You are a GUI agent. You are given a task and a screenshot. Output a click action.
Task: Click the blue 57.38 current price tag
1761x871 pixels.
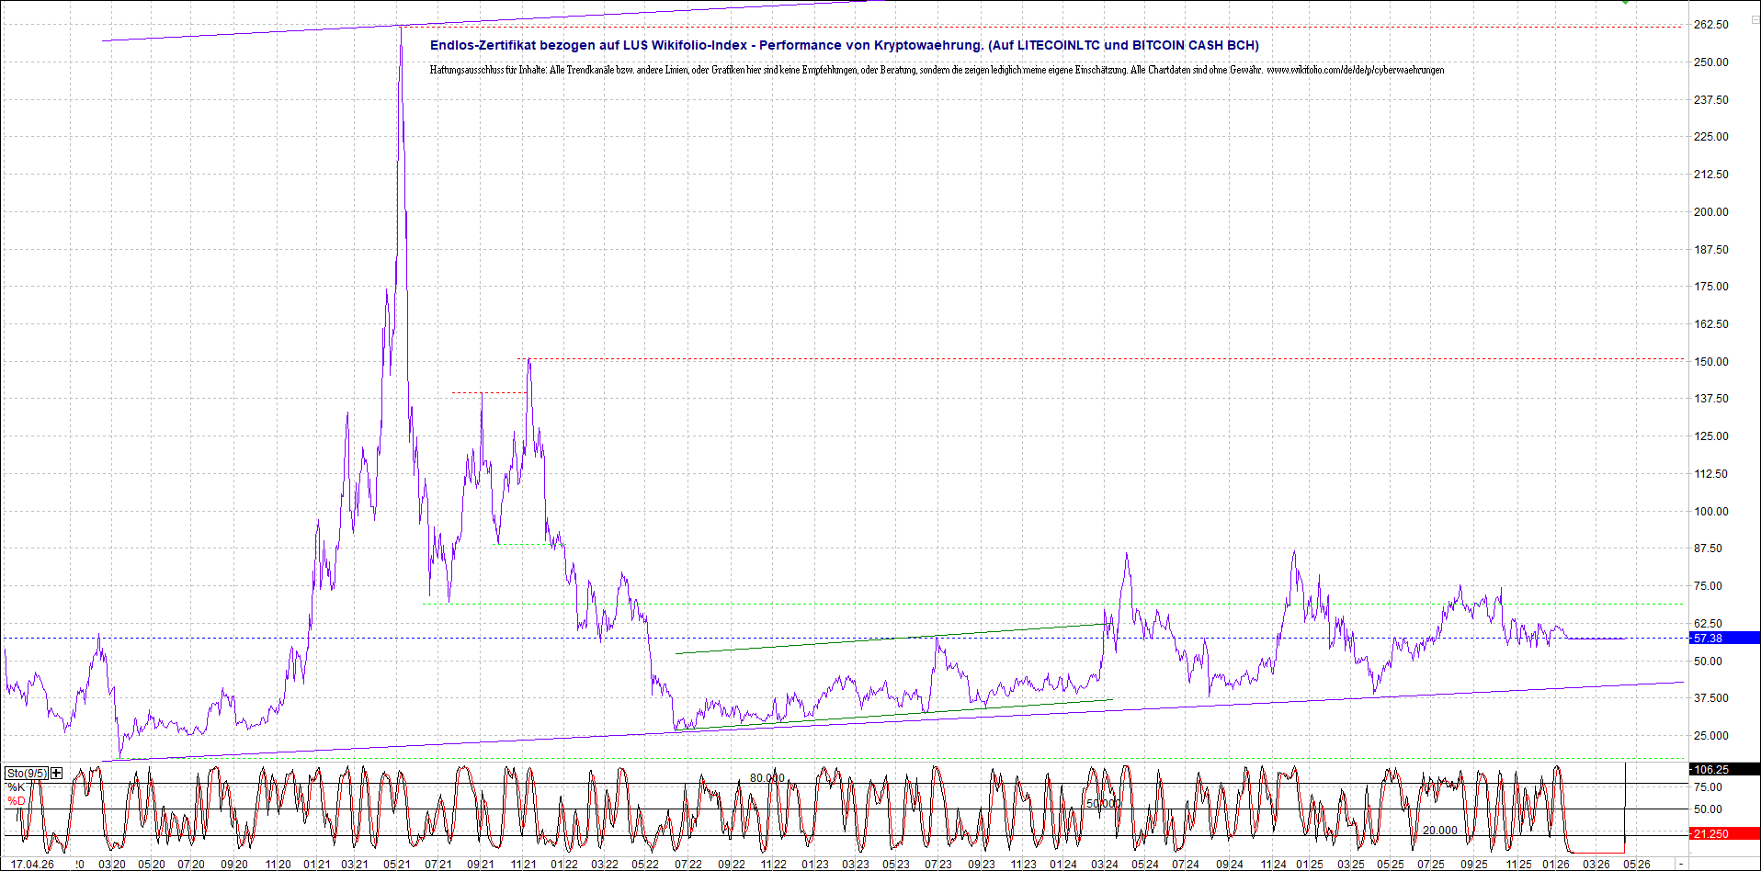1724,638
